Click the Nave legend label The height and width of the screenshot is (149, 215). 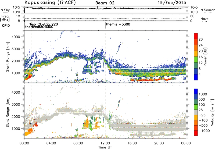(x=205, y=19)
